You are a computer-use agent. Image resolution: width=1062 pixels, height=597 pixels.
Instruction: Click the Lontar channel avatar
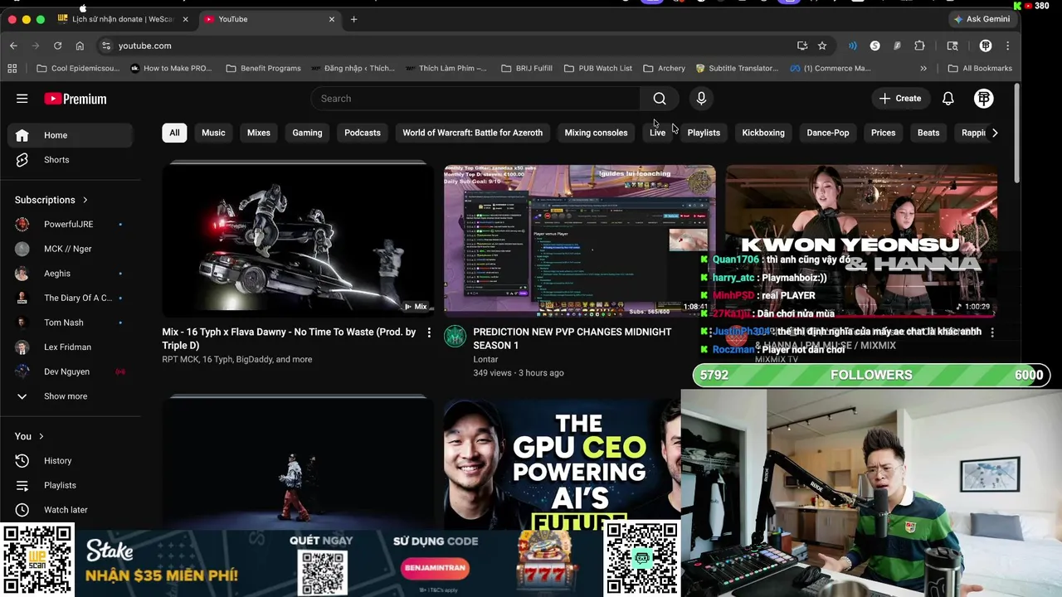[x=455, y=336]
